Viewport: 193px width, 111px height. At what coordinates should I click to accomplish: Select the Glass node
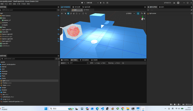(x=4, y=18)
